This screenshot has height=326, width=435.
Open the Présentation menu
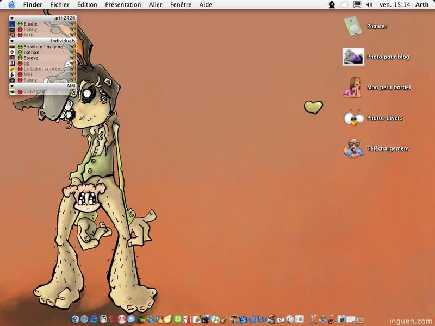point(123,4)
